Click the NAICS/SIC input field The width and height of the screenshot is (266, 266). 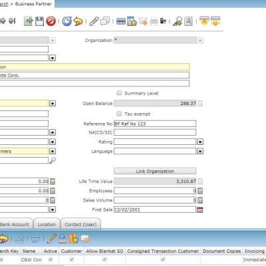pyautogui.click(x=155, y=132)
